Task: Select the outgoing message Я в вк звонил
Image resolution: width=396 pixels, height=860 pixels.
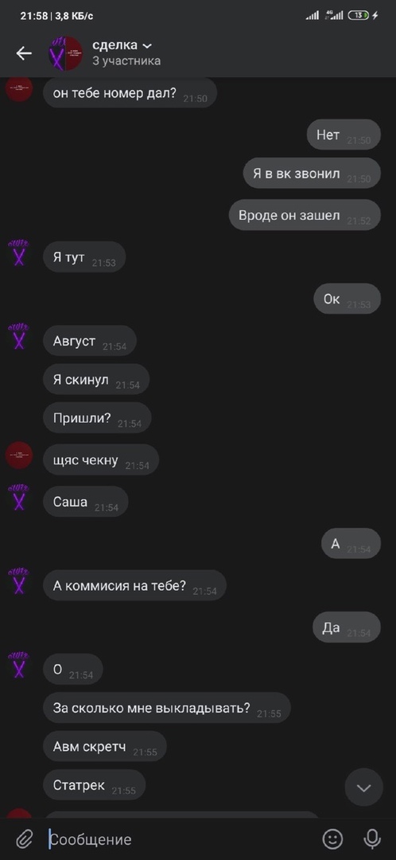Action: (x=312, y=174)
